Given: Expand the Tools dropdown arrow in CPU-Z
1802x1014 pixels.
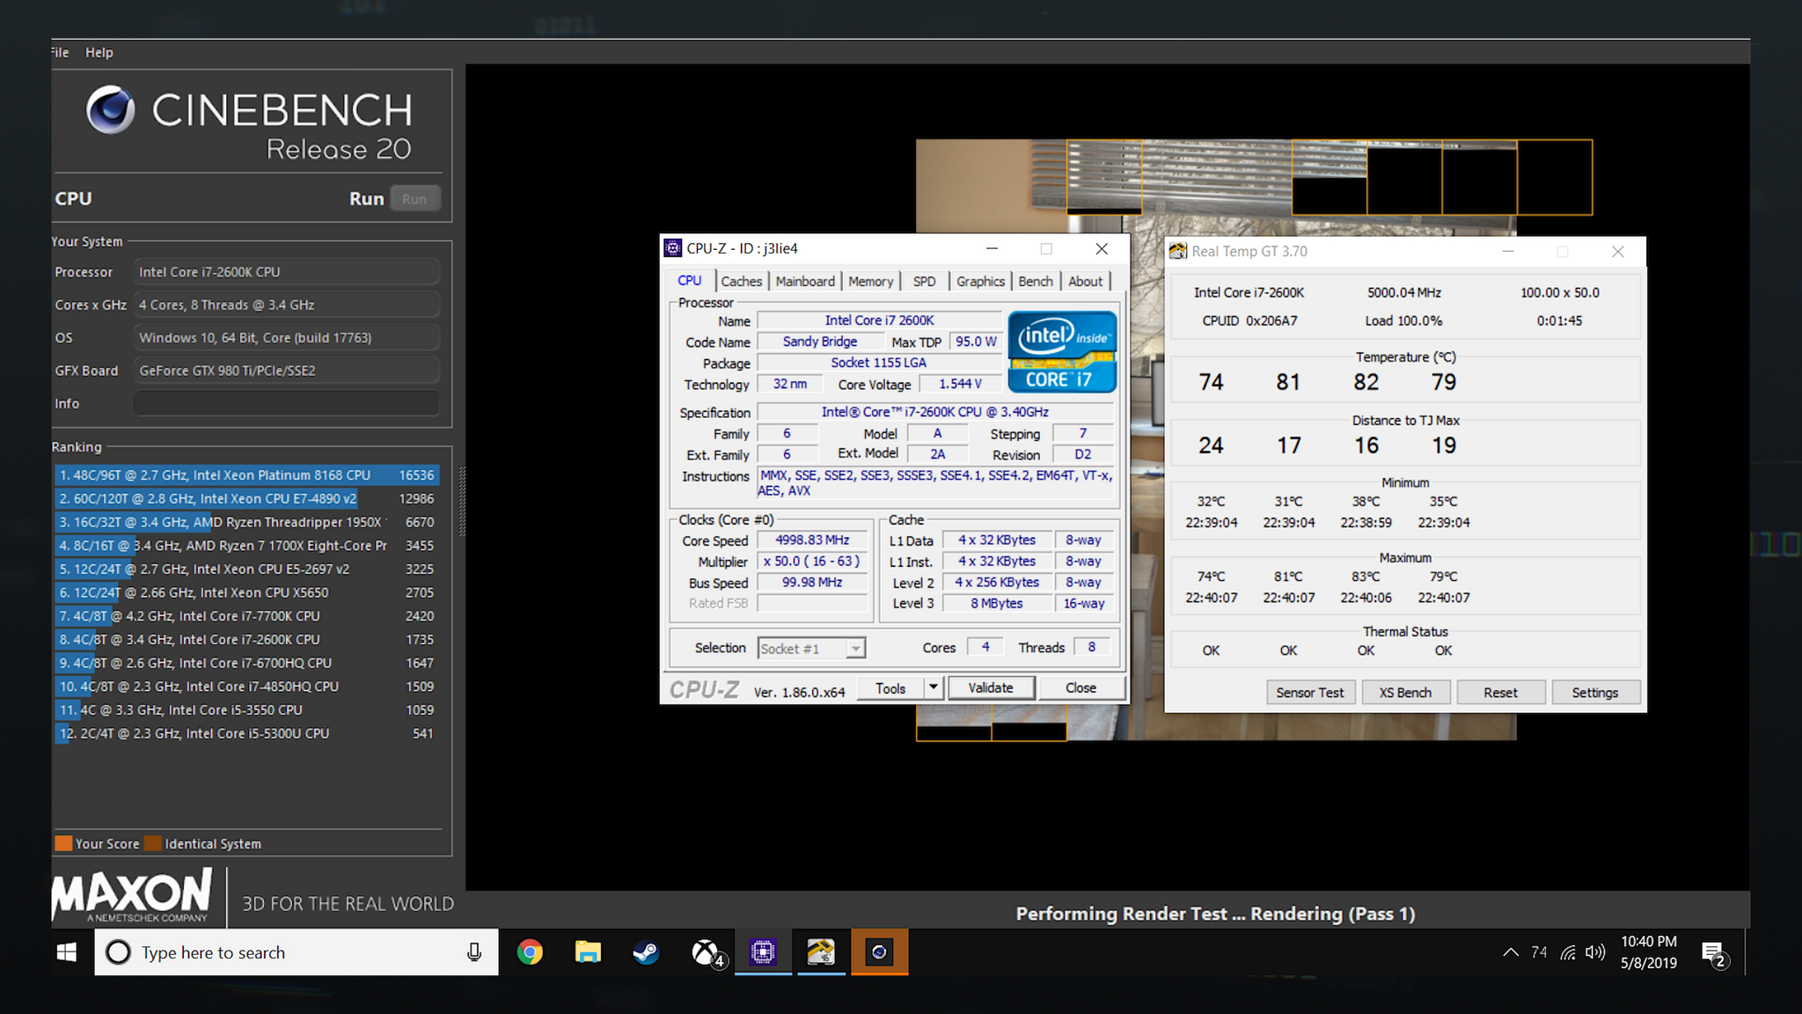Looking at the screenshot, I should coord(934,687).
